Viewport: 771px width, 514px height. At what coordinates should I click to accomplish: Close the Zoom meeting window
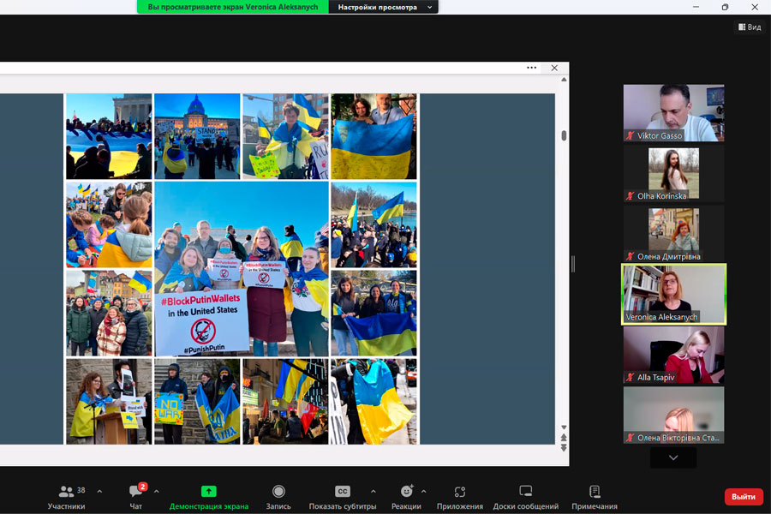coord(754,7)
